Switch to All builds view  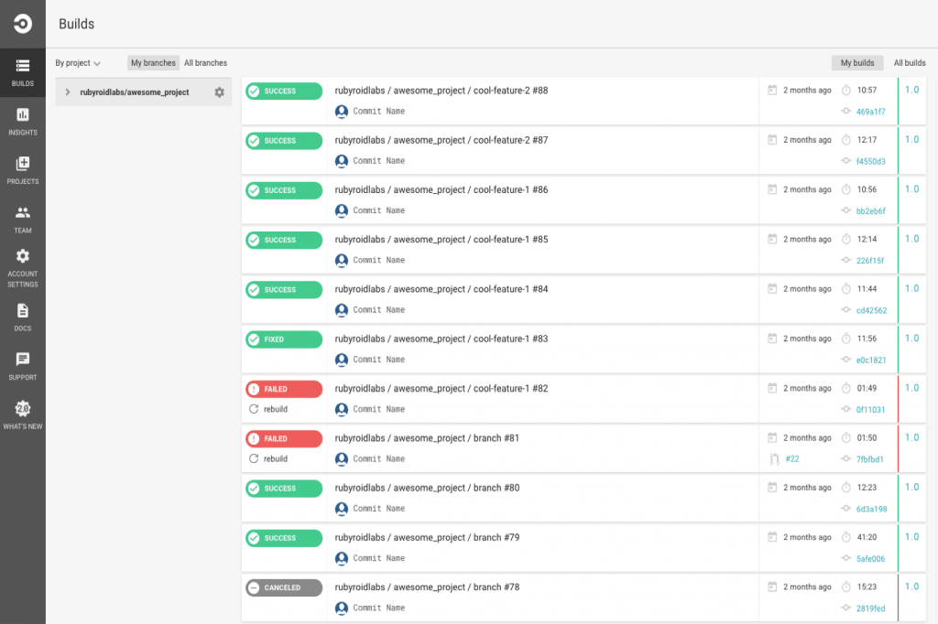tap(910, 63)
